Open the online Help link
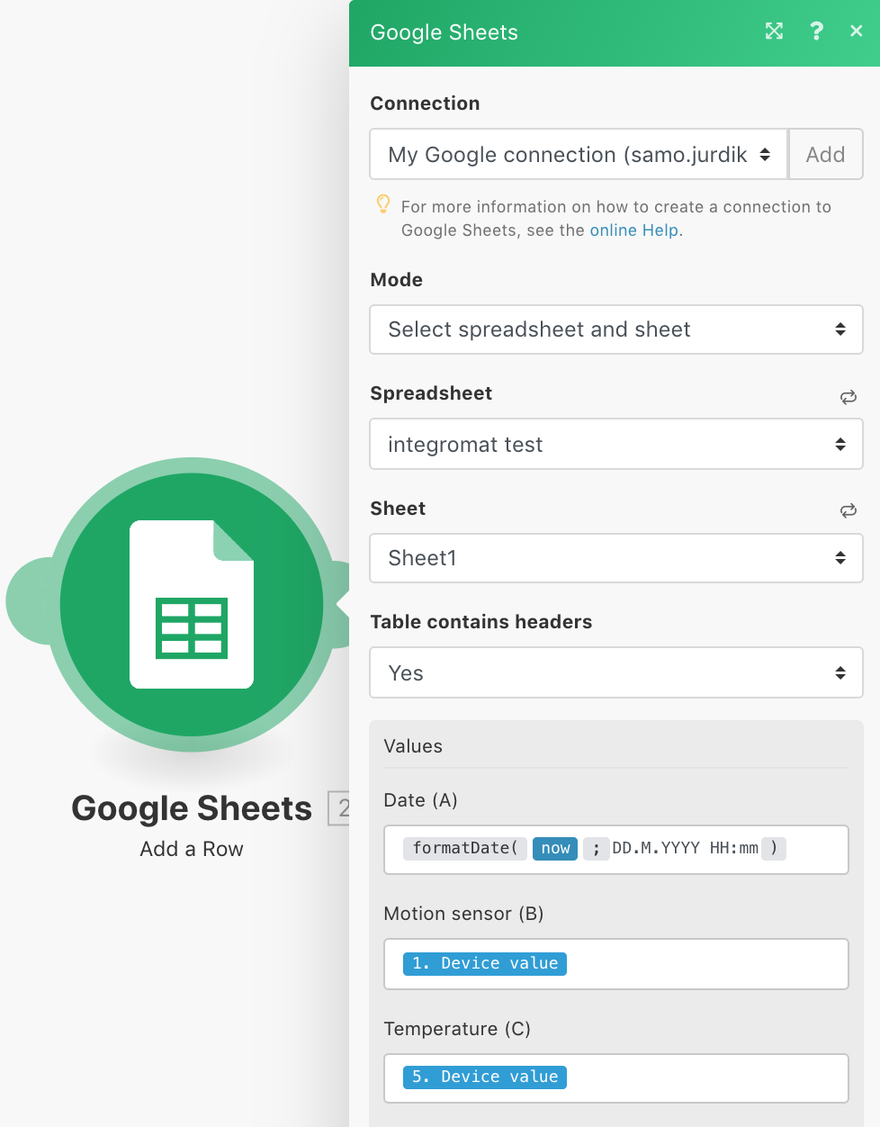 click(x=633, y=230)
